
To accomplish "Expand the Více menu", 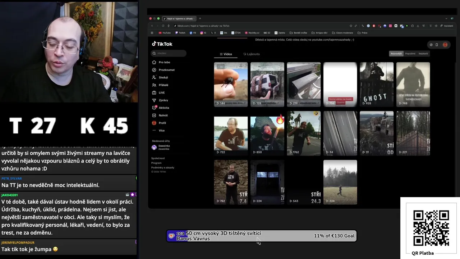I will (x=158, y=130).
